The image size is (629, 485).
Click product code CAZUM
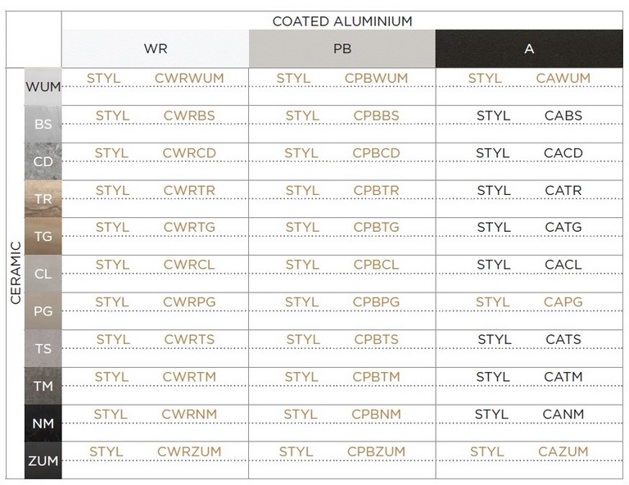pos(563,451)
